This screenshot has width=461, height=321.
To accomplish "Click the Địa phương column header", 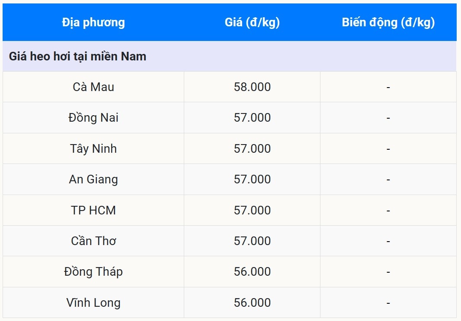I will pyautogui.click(x=93, y=22).
